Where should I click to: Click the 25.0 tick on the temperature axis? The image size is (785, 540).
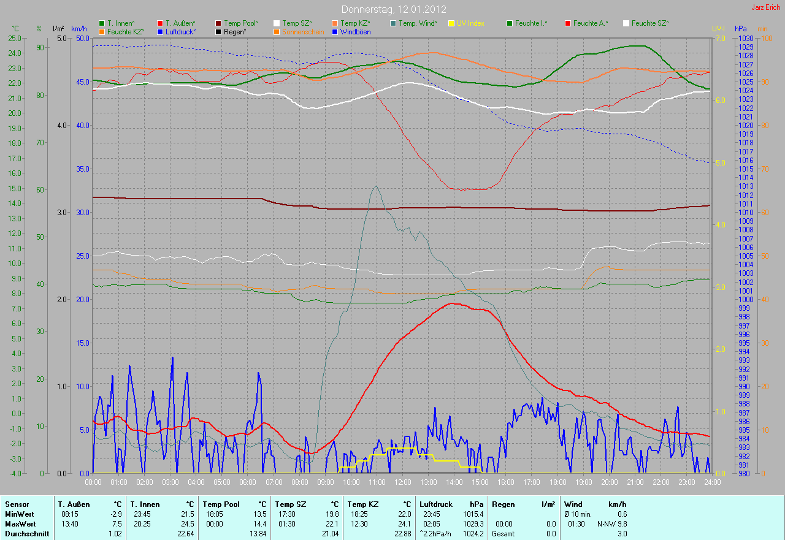15,38
